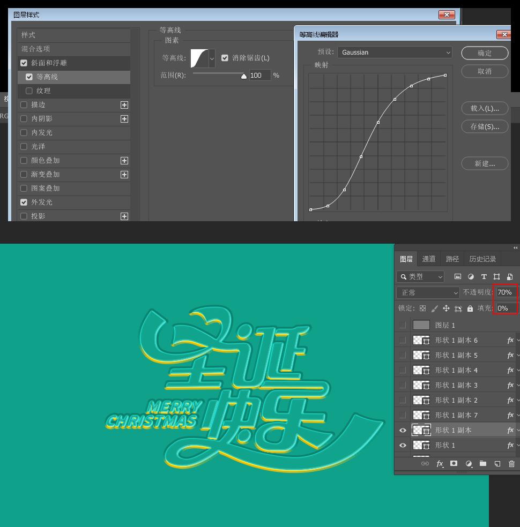Create new adjustment layer icon
This screenshot has width=520, height=527.
(x=469, y=464)
